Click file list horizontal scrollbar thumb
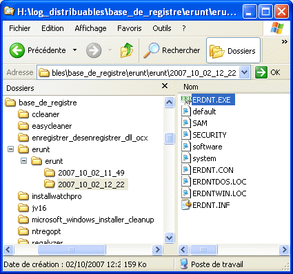 coord(203,249)
